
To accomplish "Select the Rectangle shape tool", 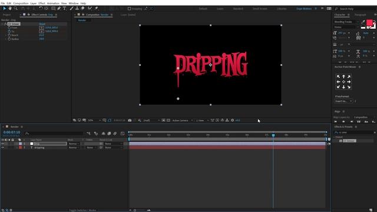I will pos(54,8).
